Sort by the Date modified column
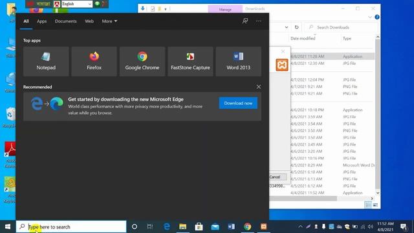The width and height of the screenshot is (414, 233). [303, 38]
